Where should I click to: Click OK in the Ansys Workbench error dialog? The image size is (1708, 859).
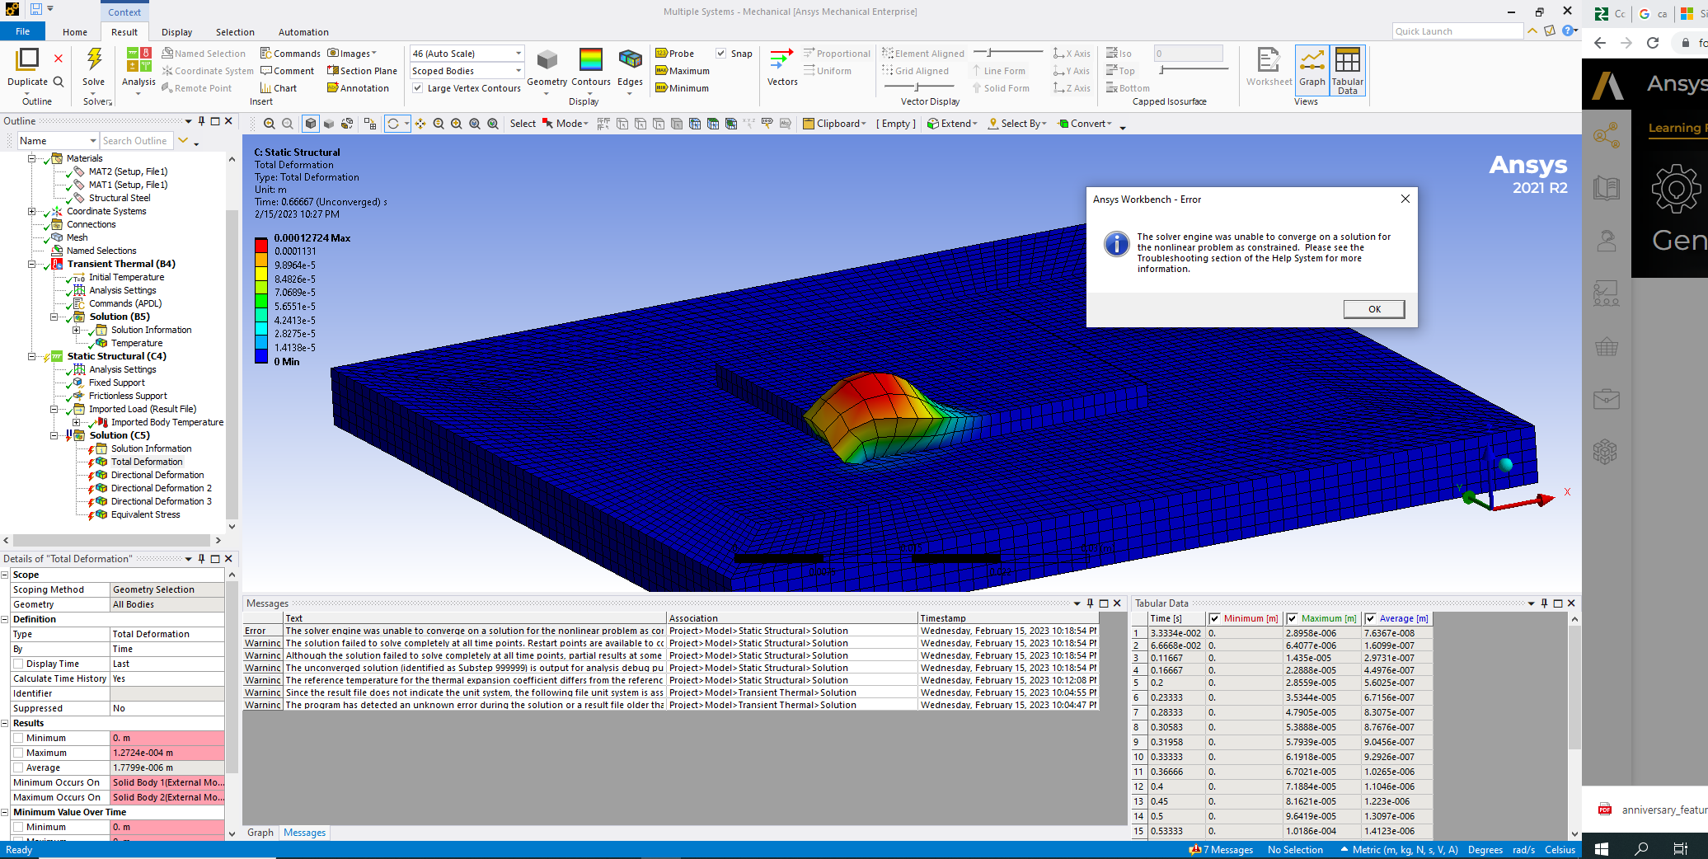[x=1374, y=309]
